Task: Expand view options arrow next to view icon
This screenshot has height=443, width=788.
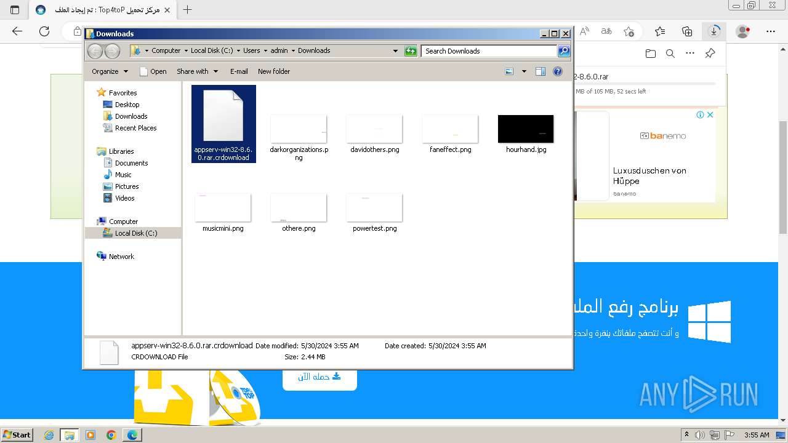Action: tap(524, 71)
